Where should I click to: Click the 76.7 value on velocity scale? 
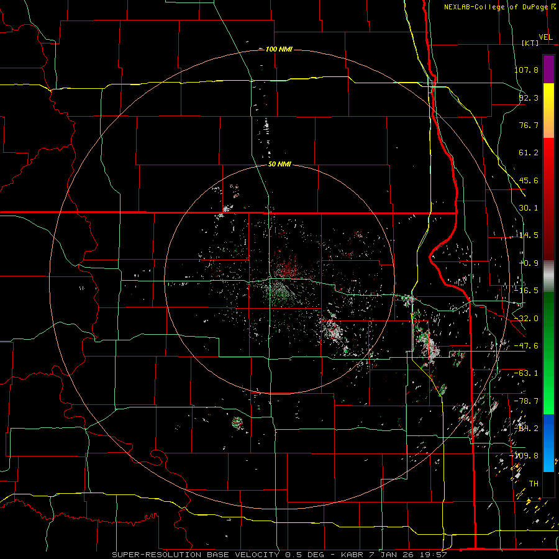click(x=529, y=125)
